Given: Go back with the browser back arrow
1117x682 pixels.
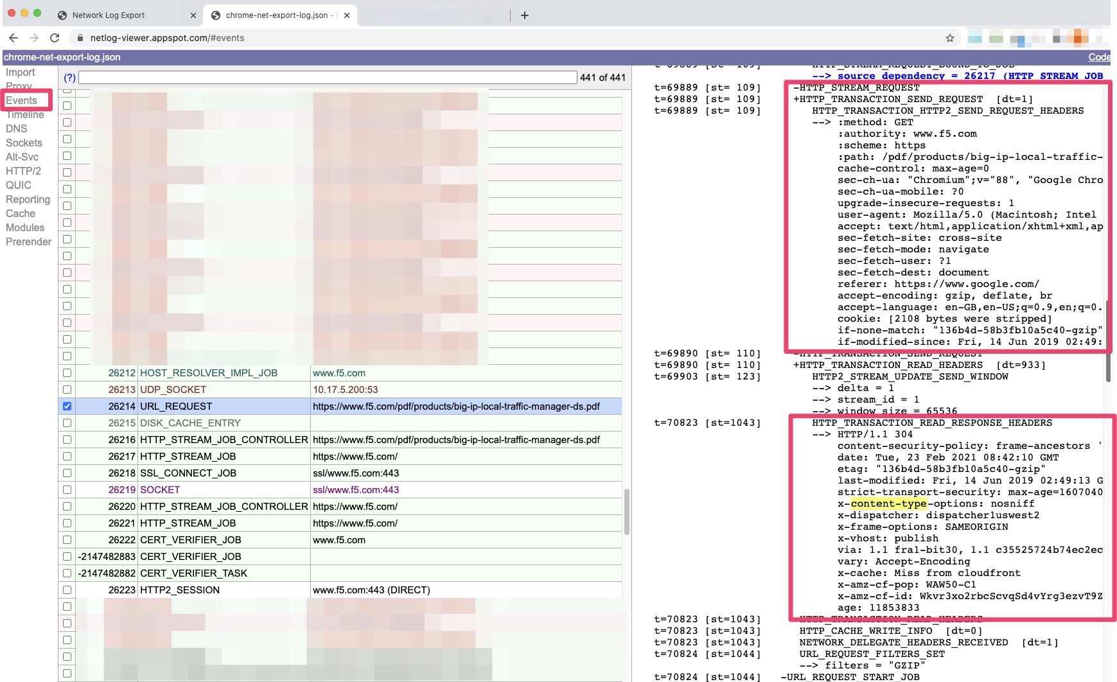Looking at the screenshot, I should click(13, 38).
